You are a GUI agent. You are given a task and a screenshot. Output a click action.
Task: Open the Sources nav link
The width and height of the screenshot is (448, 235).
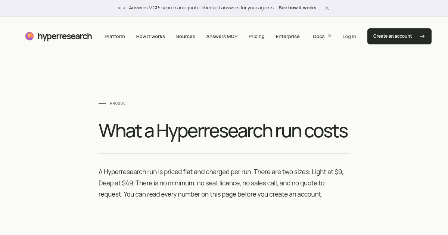[x=186, y=37]
